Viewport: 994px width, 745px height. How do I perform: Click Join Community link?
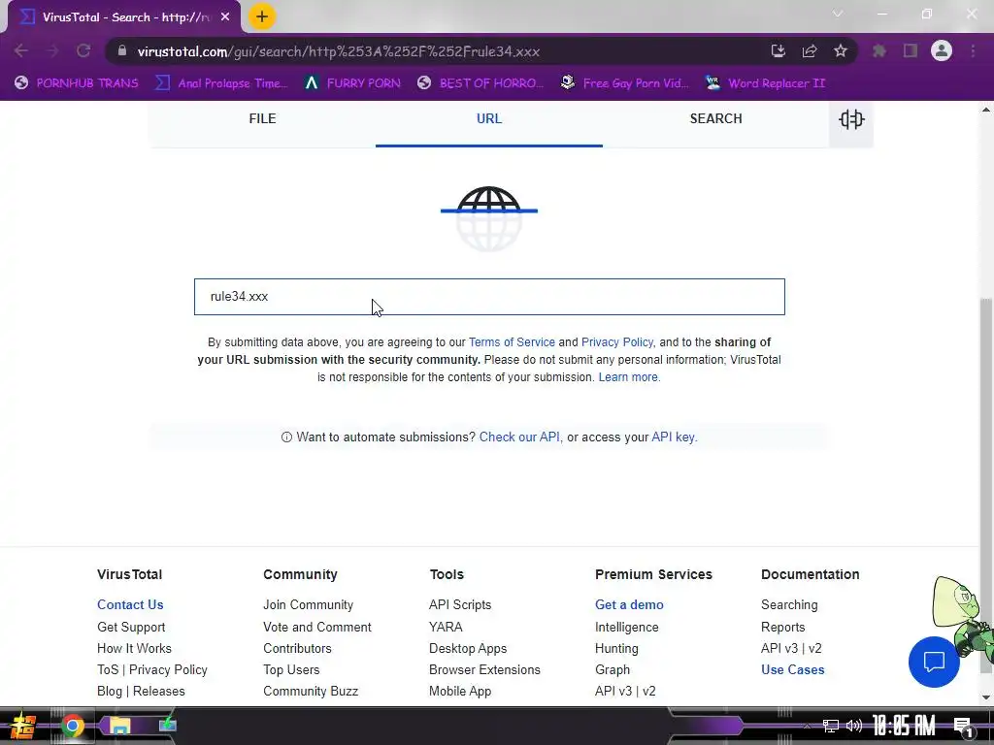[x=308, y=605]
